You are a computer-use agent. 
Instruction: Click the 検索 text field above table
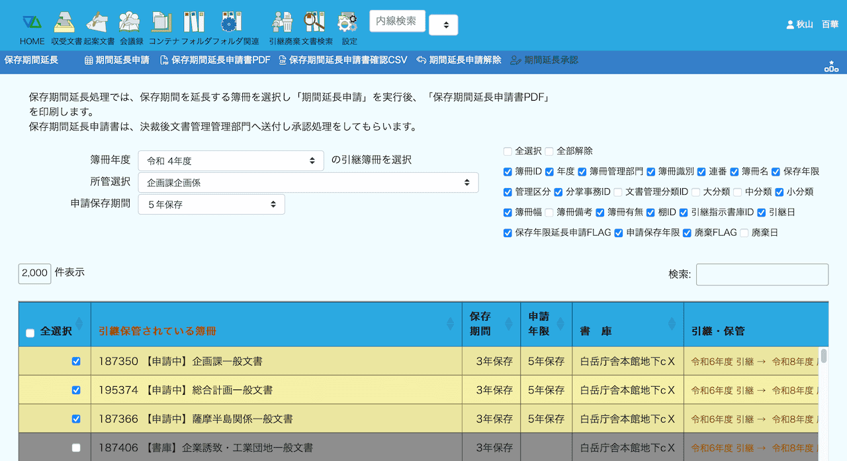[x=762, y=275]
